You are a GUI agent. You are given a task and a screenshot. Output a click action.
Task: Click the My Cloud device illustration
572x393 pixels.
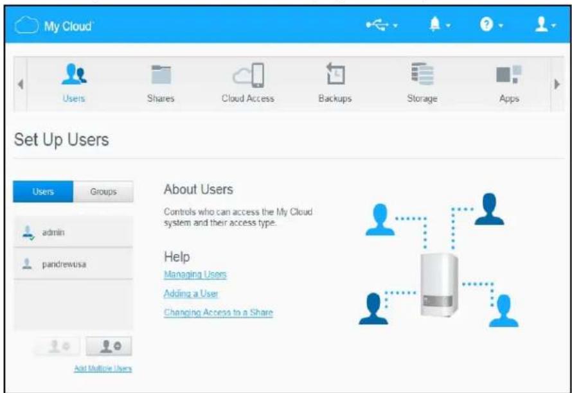[x=439, y=284]
